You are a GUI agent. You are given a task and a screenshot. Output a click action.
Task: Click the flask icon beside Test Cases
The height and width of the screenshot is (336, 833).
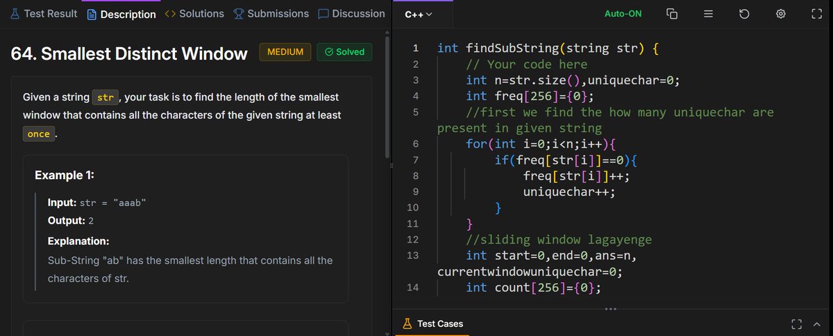[x=407, y=324]
